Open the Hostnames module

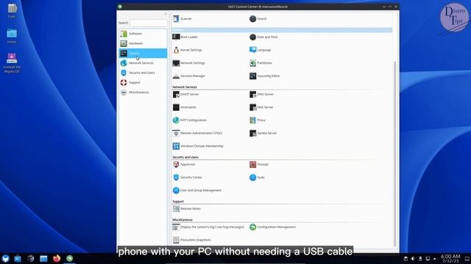[185, 107]
